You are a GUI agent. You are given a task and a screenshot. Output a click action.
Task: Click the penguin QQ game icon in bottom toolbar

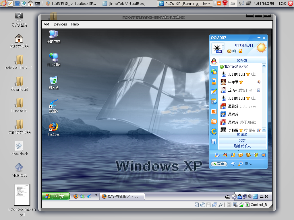[225, 155]
